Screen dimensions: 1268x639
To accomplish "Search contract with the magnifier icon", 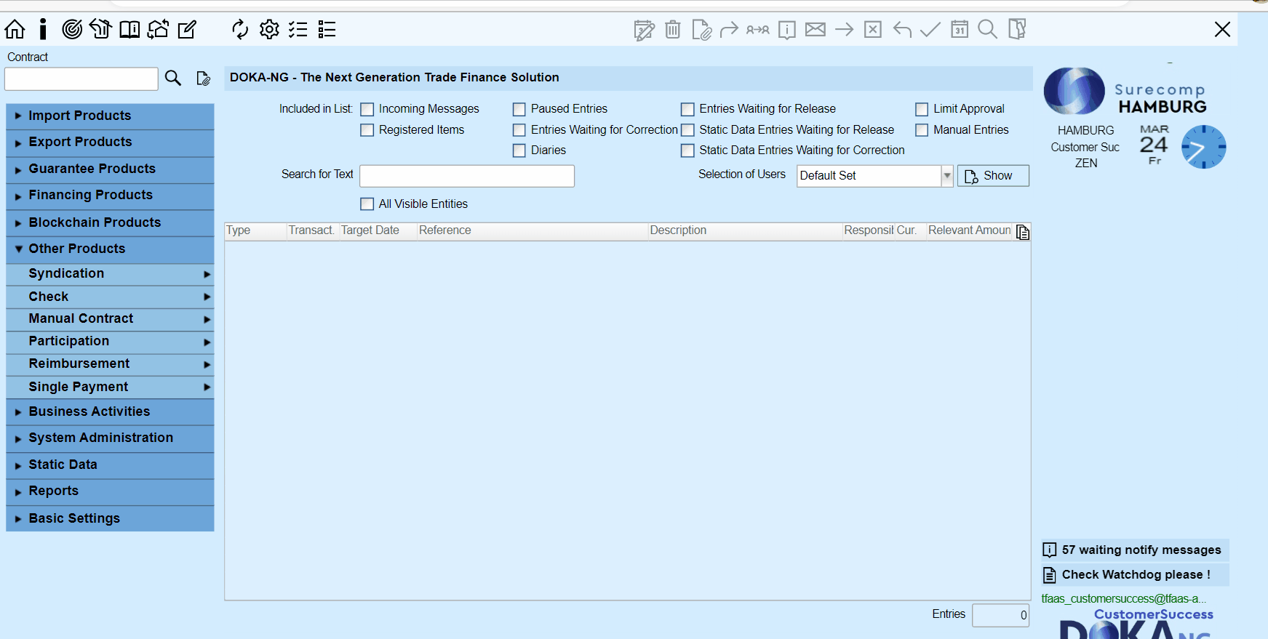I will tap(173, 78).
